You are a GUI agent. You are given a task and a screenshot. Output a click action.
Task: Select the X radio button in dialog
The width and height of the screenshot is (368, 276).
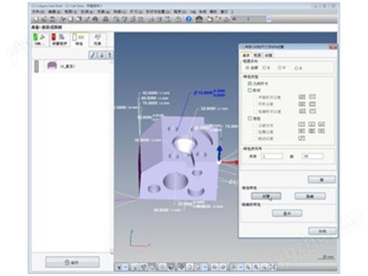pos(264,68)
